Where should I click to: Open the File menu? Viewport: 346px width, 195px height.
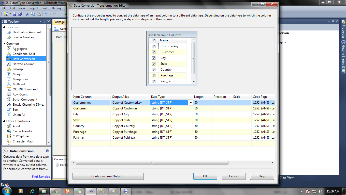coord(4,8)
